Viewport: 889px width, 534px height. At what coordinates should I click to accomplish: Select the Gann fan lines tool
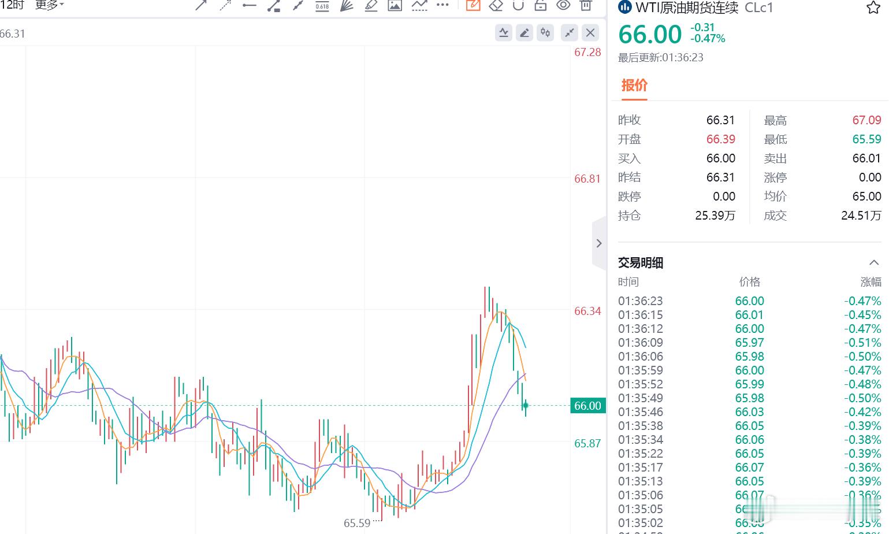click(x=347, y=5)
